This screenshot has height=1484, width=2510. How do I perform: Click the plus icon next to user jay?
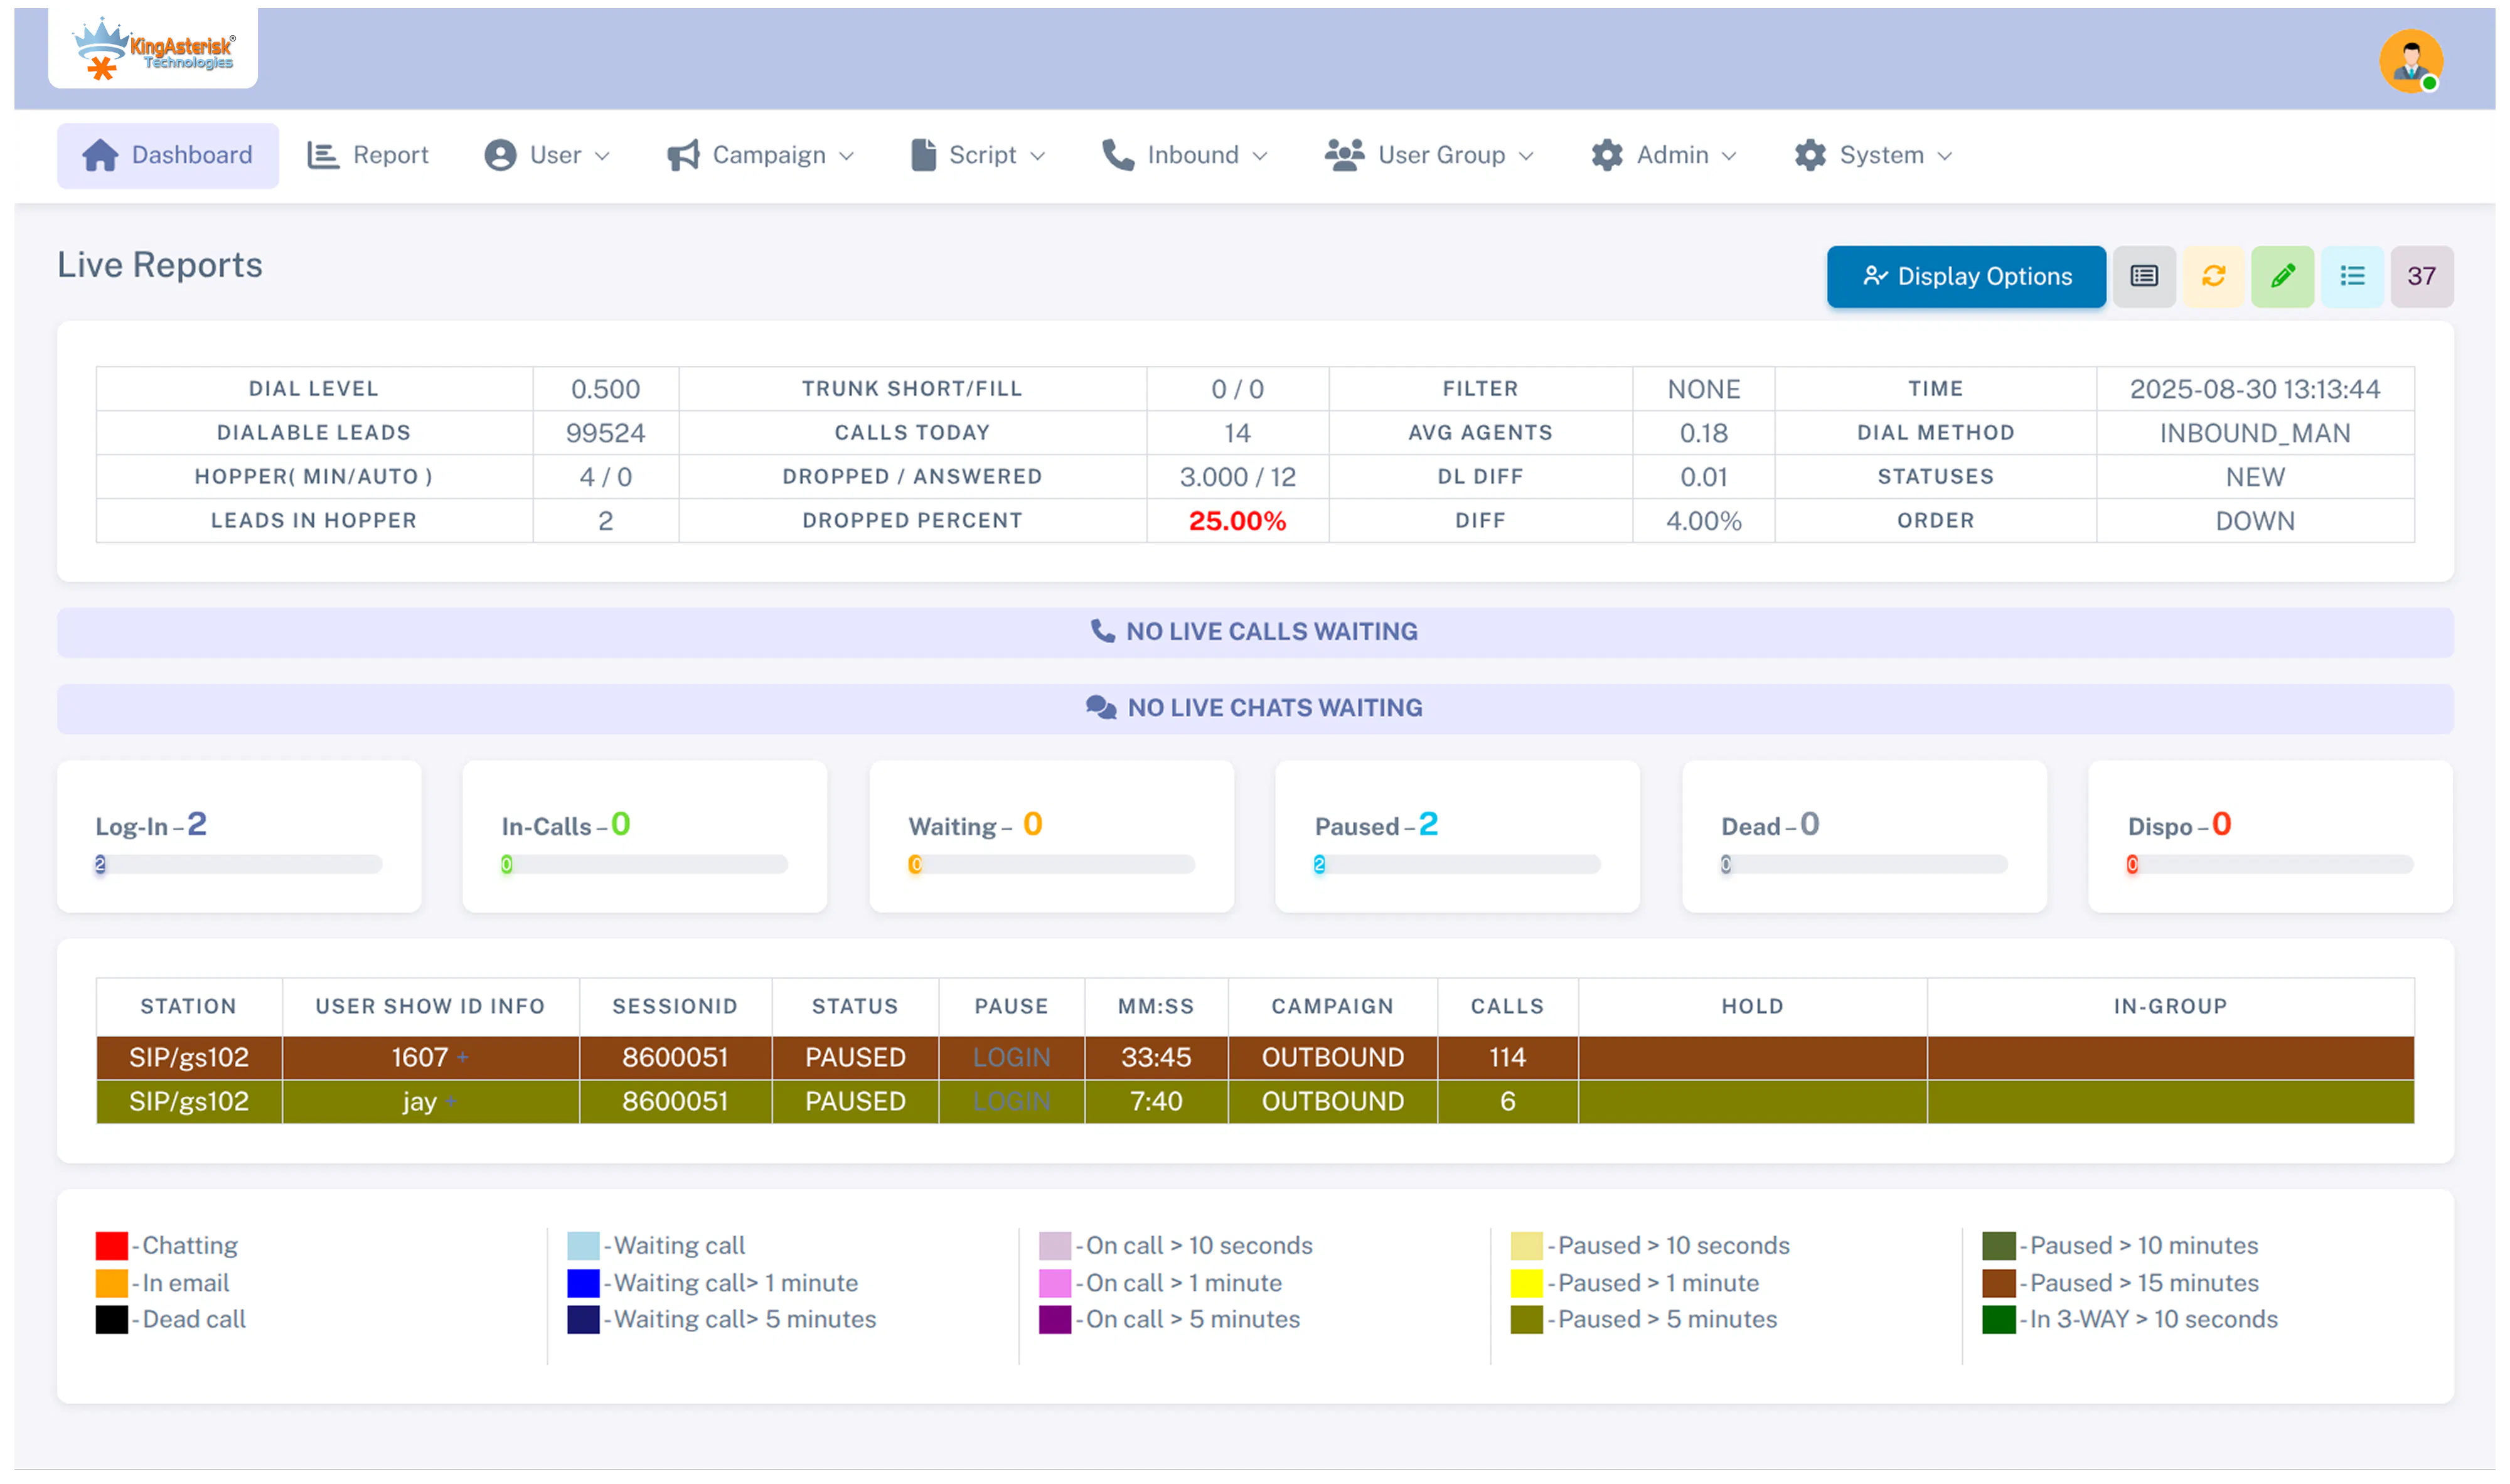(451, 1101)
